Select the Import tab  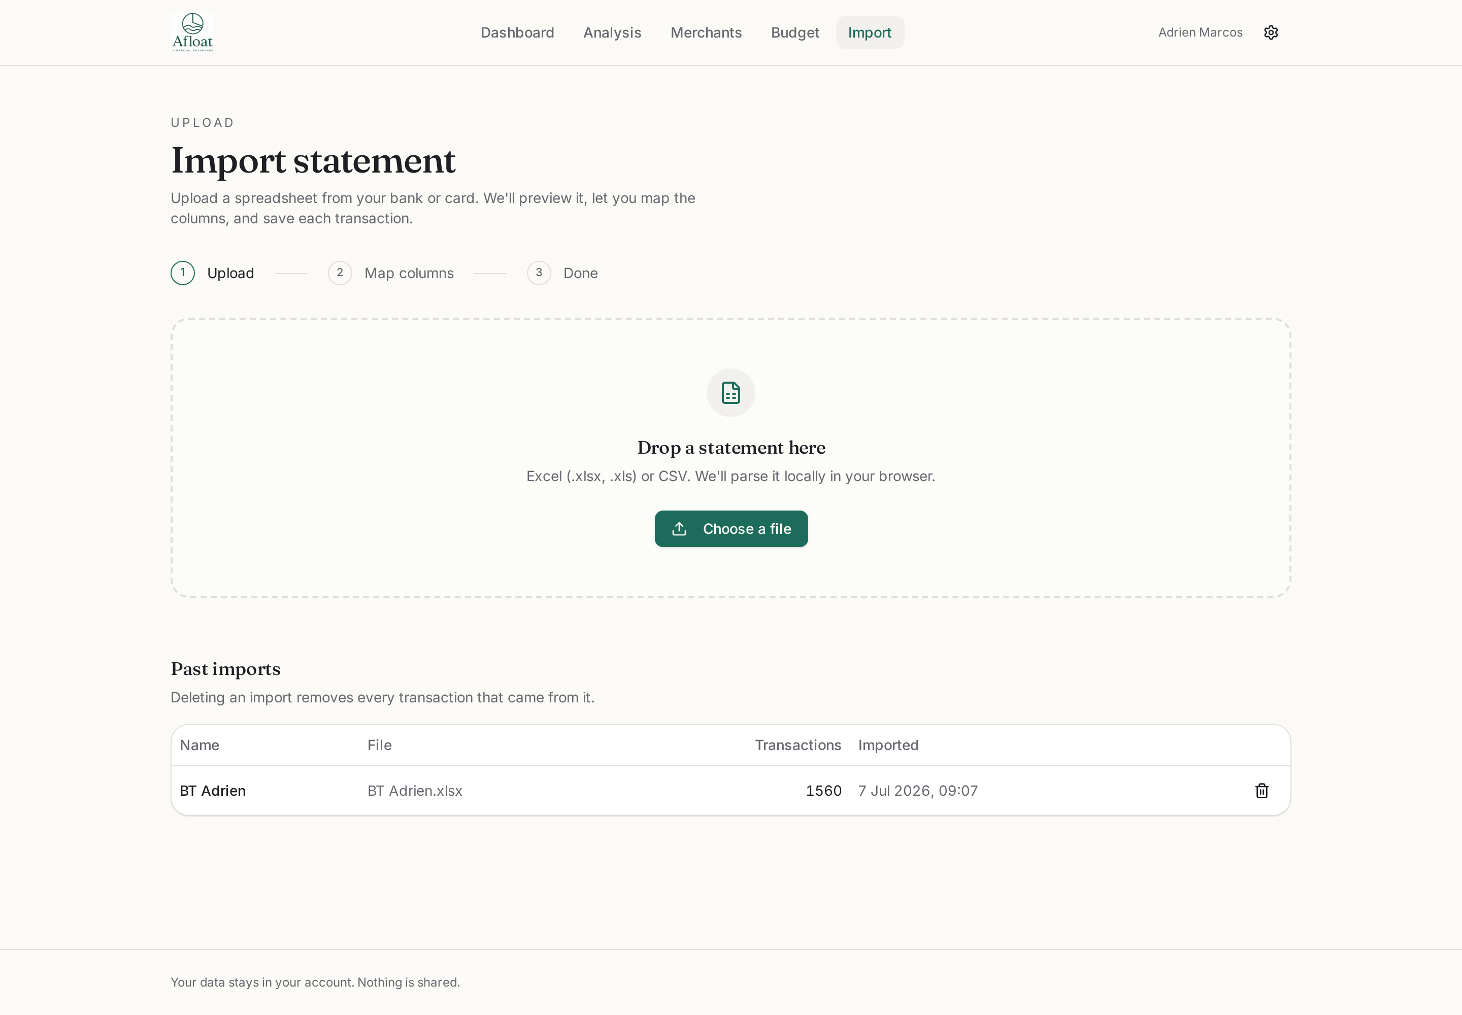tap(870, 32)
